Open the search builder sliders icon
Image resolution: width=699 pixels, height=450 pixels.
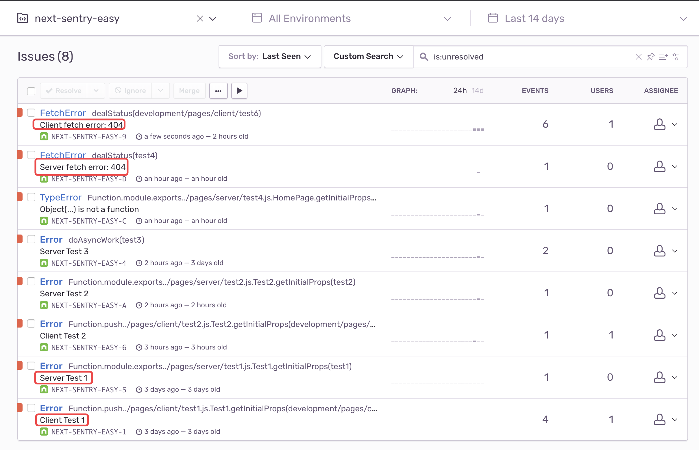[676, 57]
